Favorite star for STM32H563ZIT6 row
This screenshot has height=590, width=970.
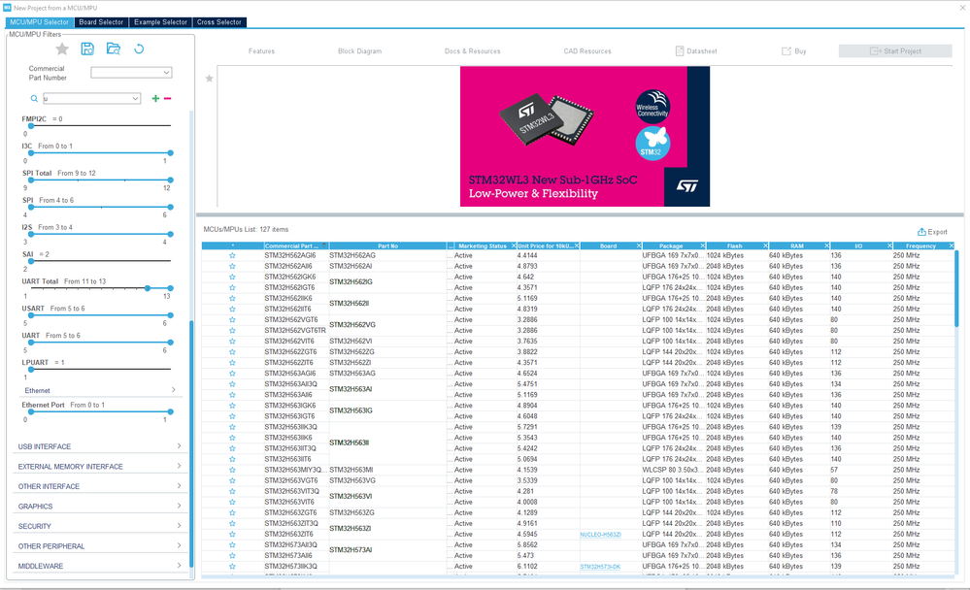coord(232,535)
